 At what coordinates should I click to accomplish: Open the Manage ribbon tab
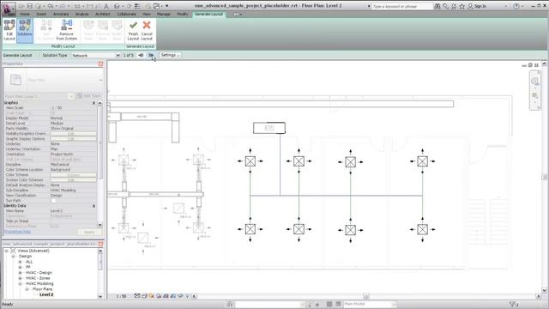(164, 14)
